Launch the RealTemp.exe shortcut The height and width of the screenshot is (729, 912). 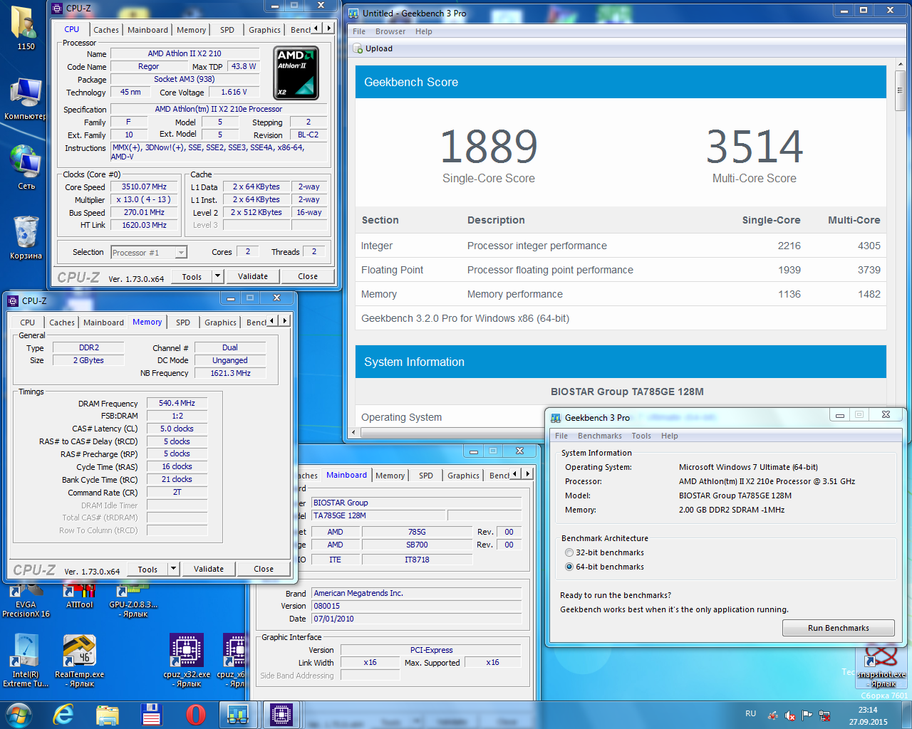point(79,661)
